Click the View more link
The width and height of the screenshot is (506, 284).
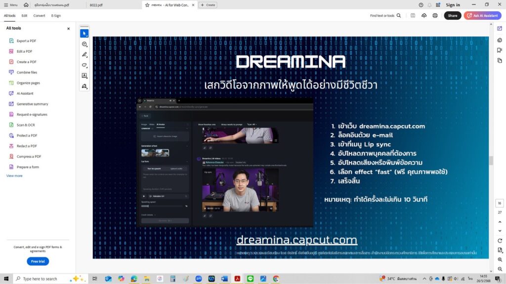tap(14, 176)
